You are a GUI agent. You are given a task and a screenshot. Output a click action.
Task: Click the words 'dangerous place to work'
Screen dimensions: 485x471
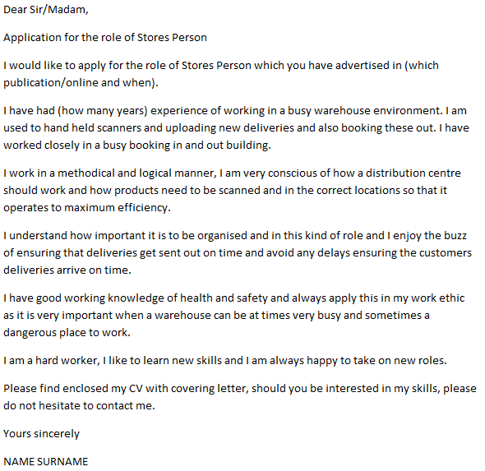(65, 333)
